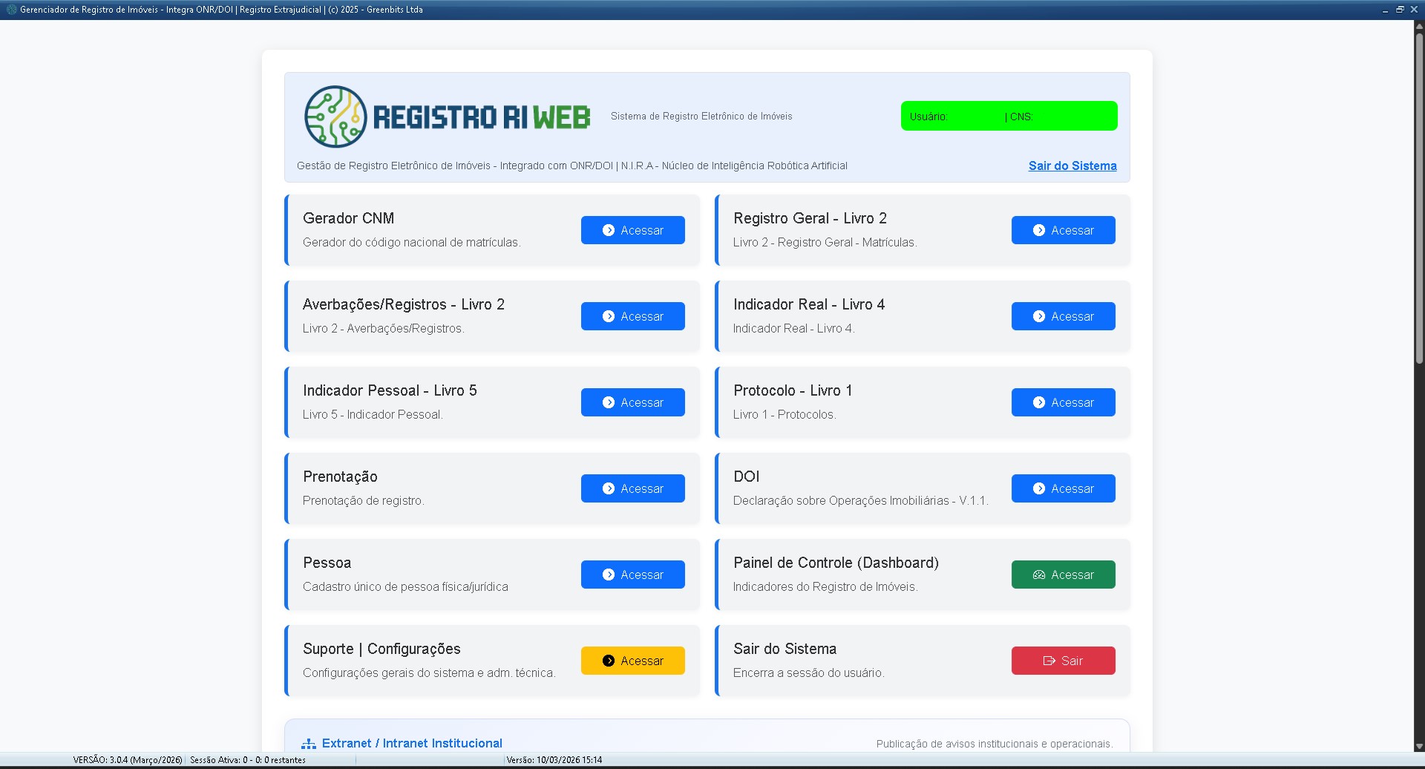Open Suporte | Configurações with the yellow Acessar button

632,661
